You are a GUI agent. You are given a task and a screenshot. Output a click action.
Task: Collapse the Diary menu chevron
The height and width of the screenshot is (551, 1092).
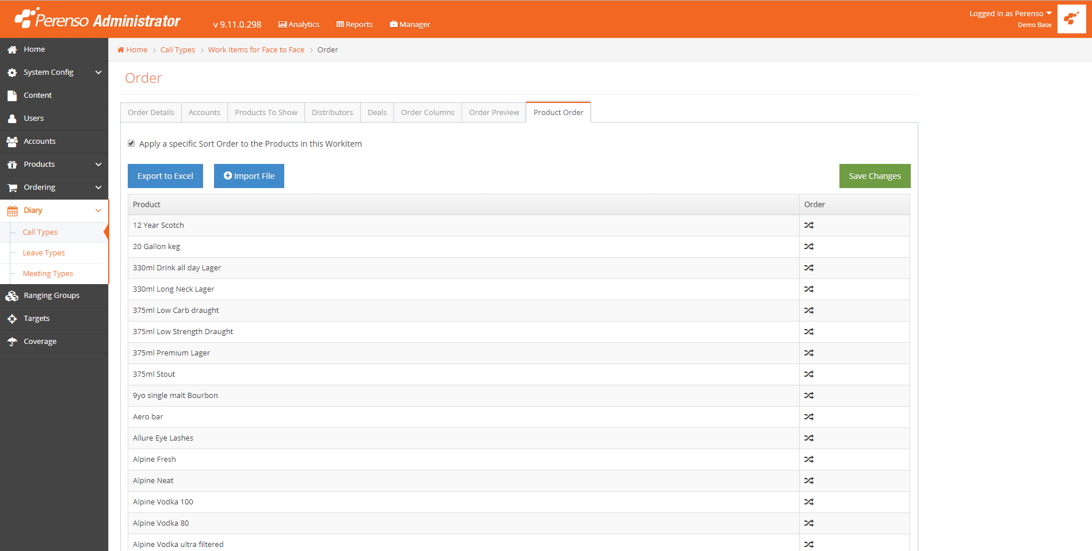coord(98,211)
